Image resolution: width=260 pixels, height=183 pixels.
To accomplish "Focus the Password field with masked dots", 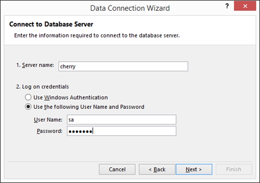I will click(121, 131).
